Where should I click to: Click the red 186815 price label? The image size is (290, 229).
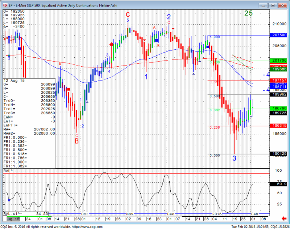(278, 126)
